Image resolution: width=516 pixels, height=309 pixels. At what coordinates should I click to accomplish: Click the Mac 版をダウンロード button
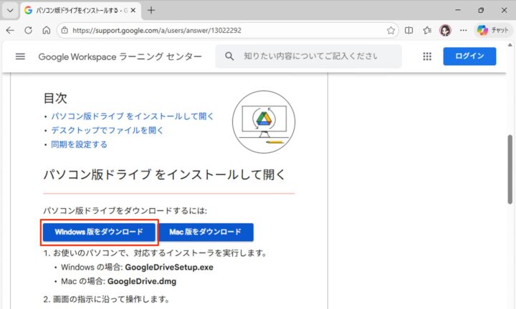(205, 232)
